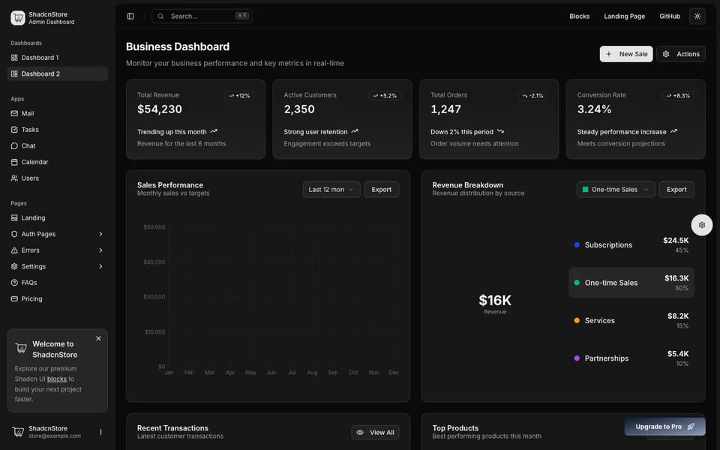Select the One-time Sales breakdown row
The height and width of the screenshot is (450, 720).
[x=631, y=283]
